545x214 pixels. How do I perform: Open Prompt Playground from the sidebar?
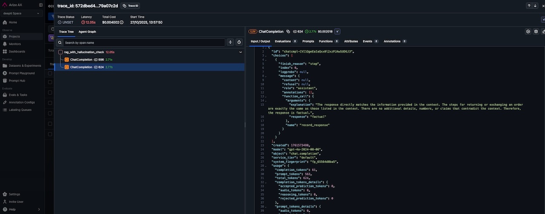pos(23,73)
